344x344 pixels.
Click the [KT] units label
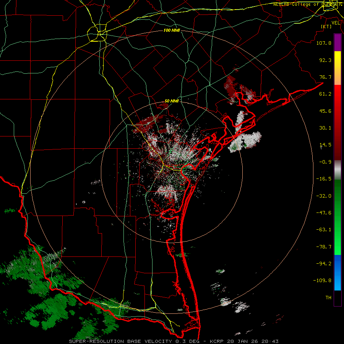[x=326, y=26]
